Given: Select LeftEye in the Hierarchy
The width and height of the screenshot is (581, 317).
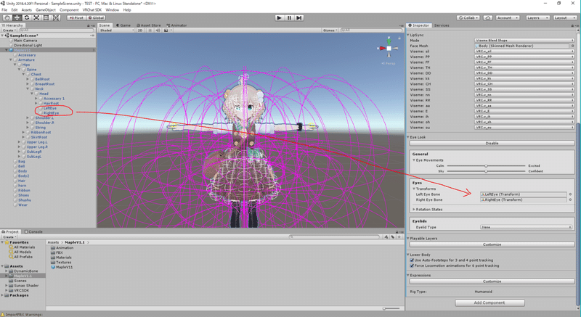Looking at the screenshot, I should click(x=50, y=108).
